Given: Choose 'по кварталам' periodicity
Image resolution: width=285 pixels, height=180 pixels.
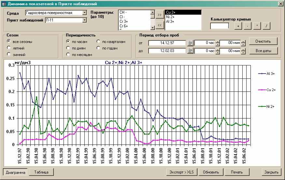Looking at the screenshot, I should coord(98,41).
